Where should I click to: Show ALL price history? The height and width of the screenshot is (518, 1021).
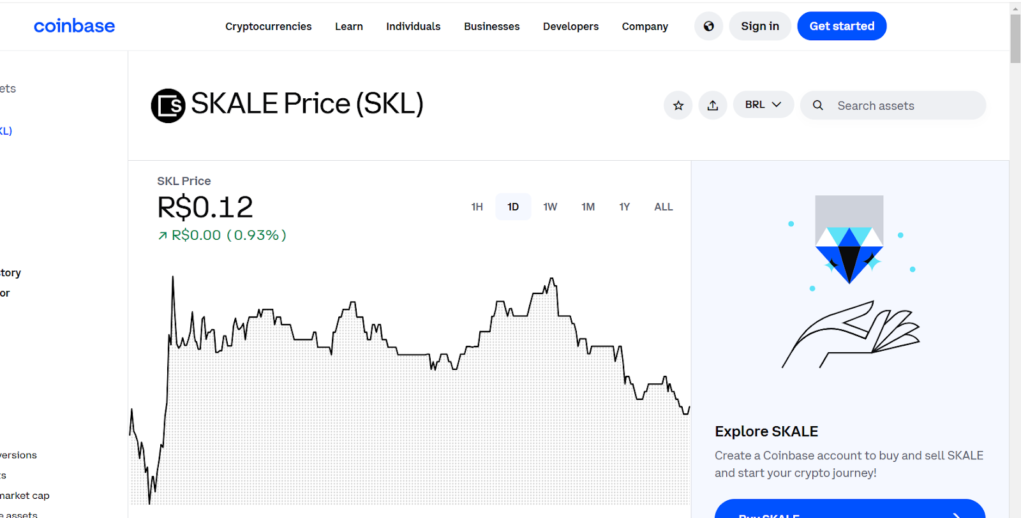tap(663, 207)
